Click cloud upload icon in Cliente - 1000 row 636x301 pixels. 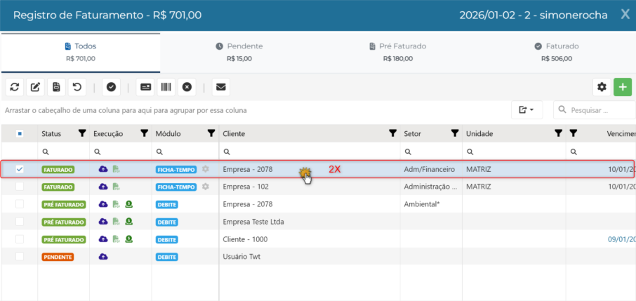(103, 239)
